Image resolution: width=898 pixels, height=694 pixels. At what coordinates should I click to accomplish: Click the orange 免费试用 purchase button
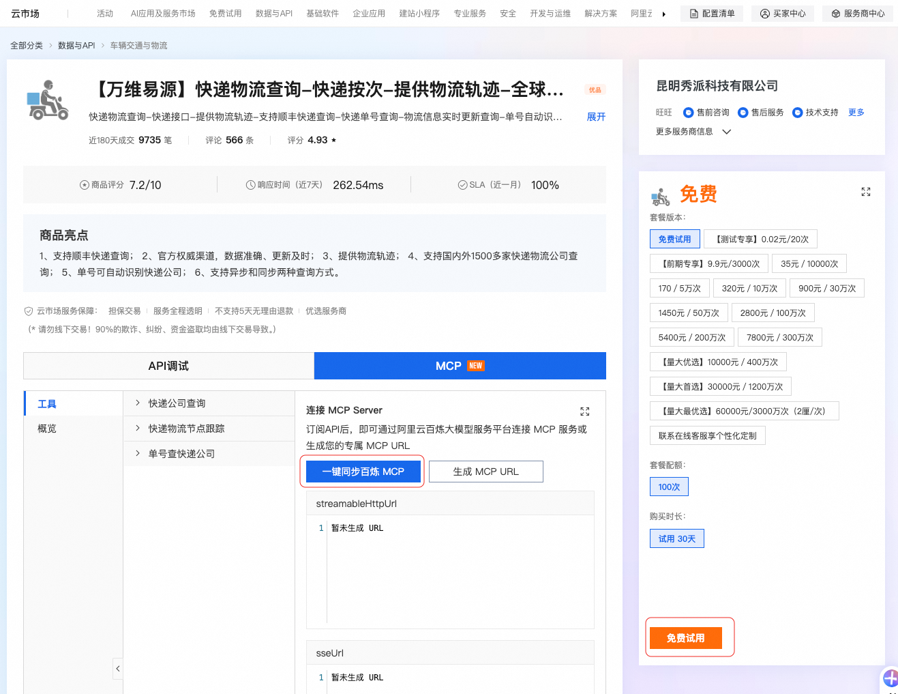click(685, 638)
